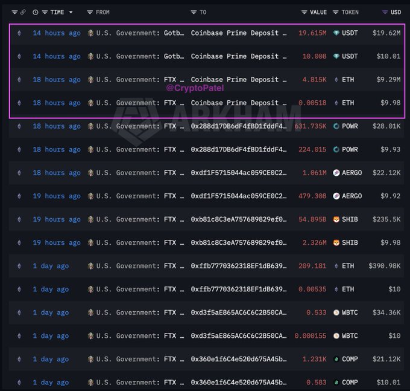
Task: Click the AERGO token icon in the 479.308 row
Action: pyautogui.click(x=336, y=196)
